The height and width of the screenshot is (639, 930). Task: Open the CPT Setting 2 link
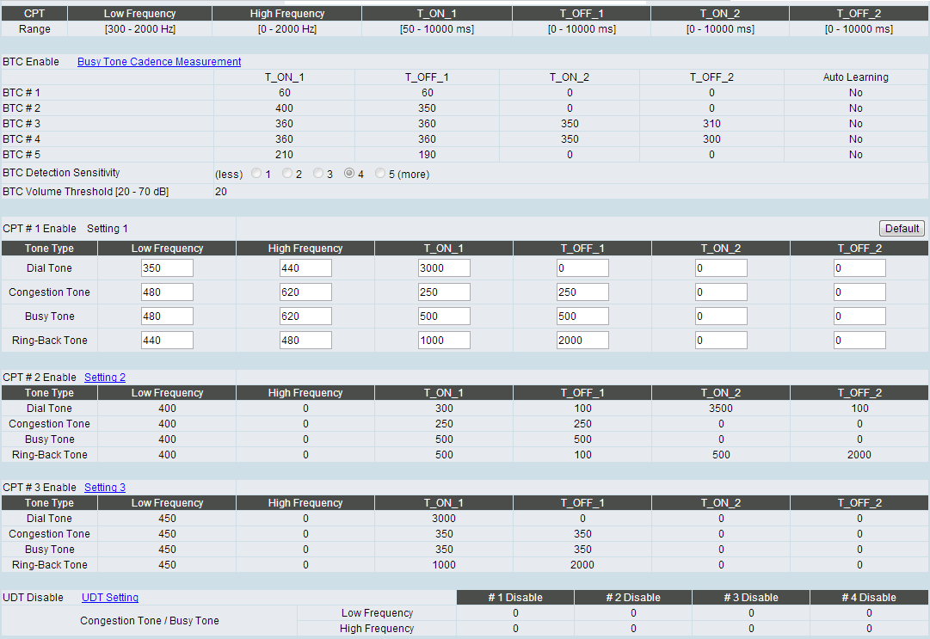tap(105, 378)
